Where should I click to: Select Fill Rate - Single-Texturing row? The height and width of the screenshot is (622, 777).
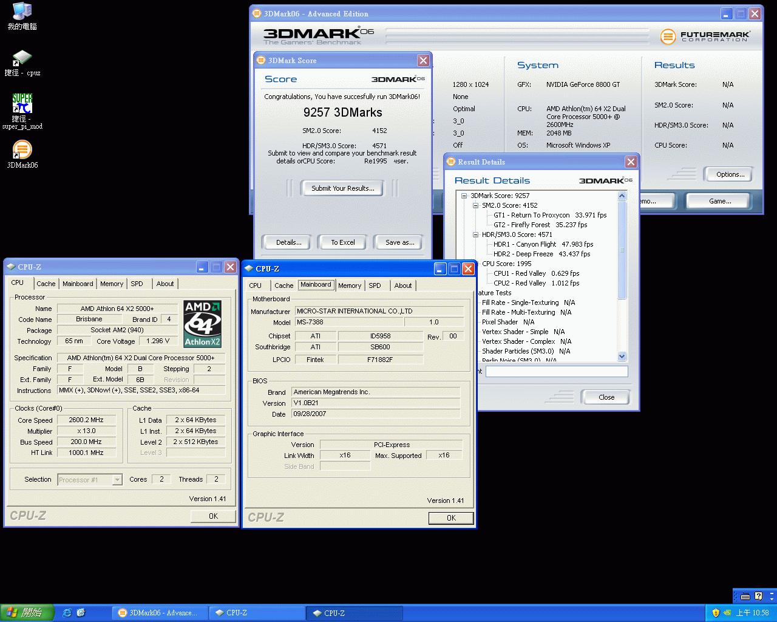(528, 302)
